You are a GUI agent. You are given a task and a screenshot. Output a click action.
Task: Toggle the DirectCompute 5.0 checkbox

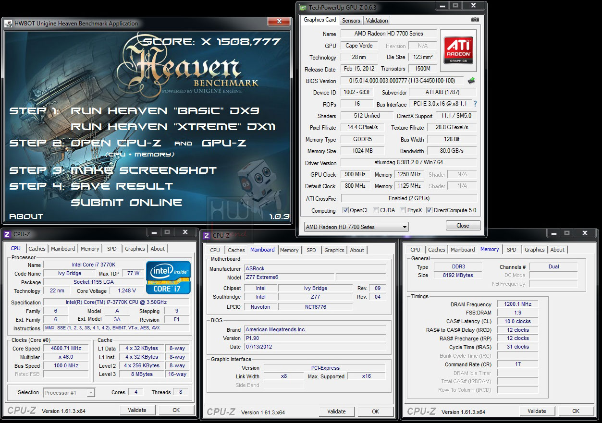pyautogui.click(x=430, y=210)
